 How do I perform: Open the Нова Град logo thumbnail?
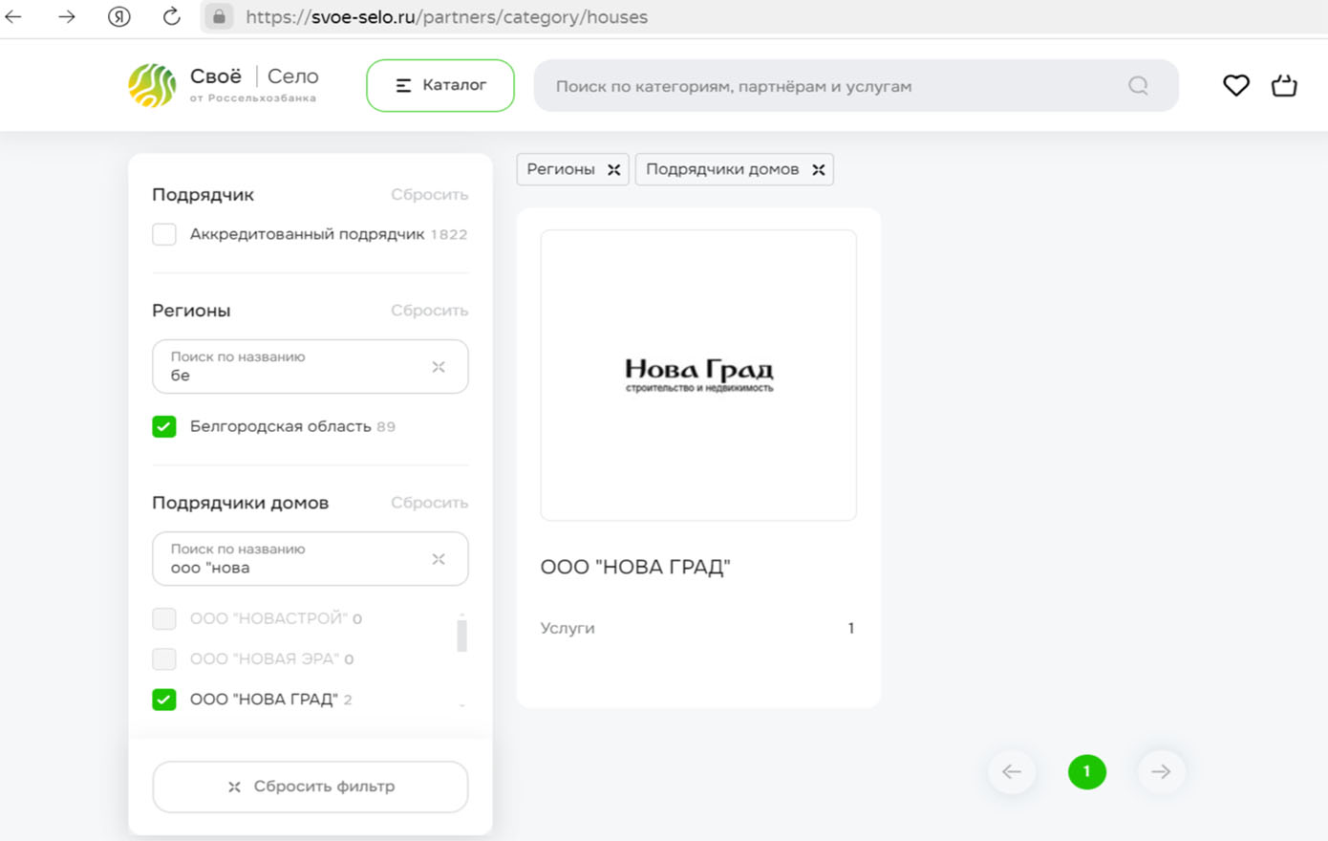coord(698,375)
